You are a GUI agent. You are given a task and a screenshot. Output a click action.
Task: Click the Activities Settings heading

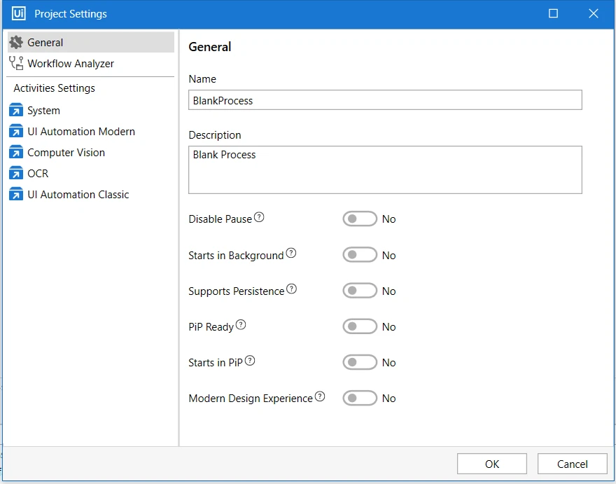(x=54, y=88)
